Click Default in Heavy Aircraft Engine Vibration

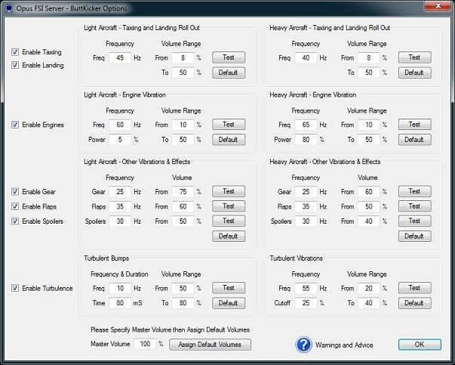coord(414,140)
